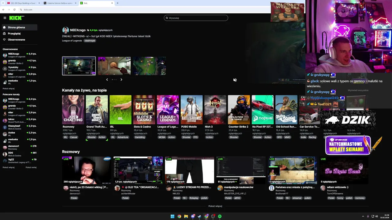This screenshot has width=392, height=220.
Task: Open NEEXcsgo featured channel name
Action: point(78,30)
